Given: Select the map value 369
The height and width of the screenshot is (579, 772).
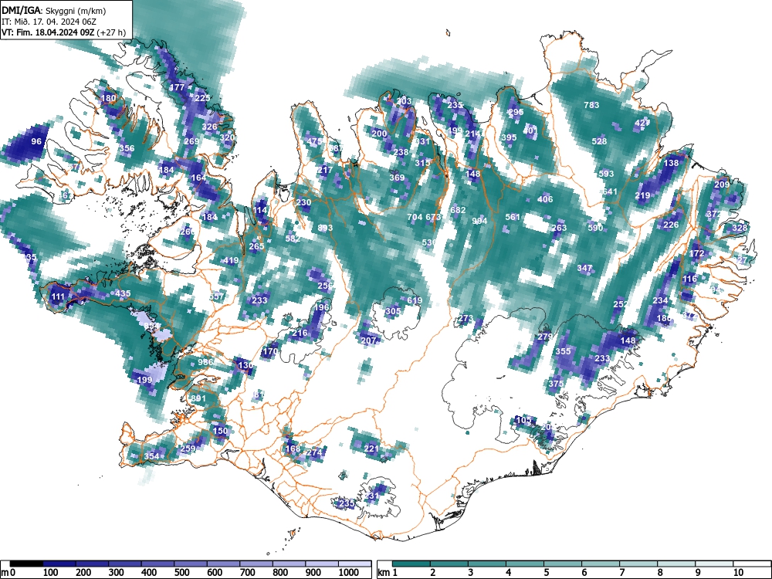Looking at the screenshot, I should point(397,178).
